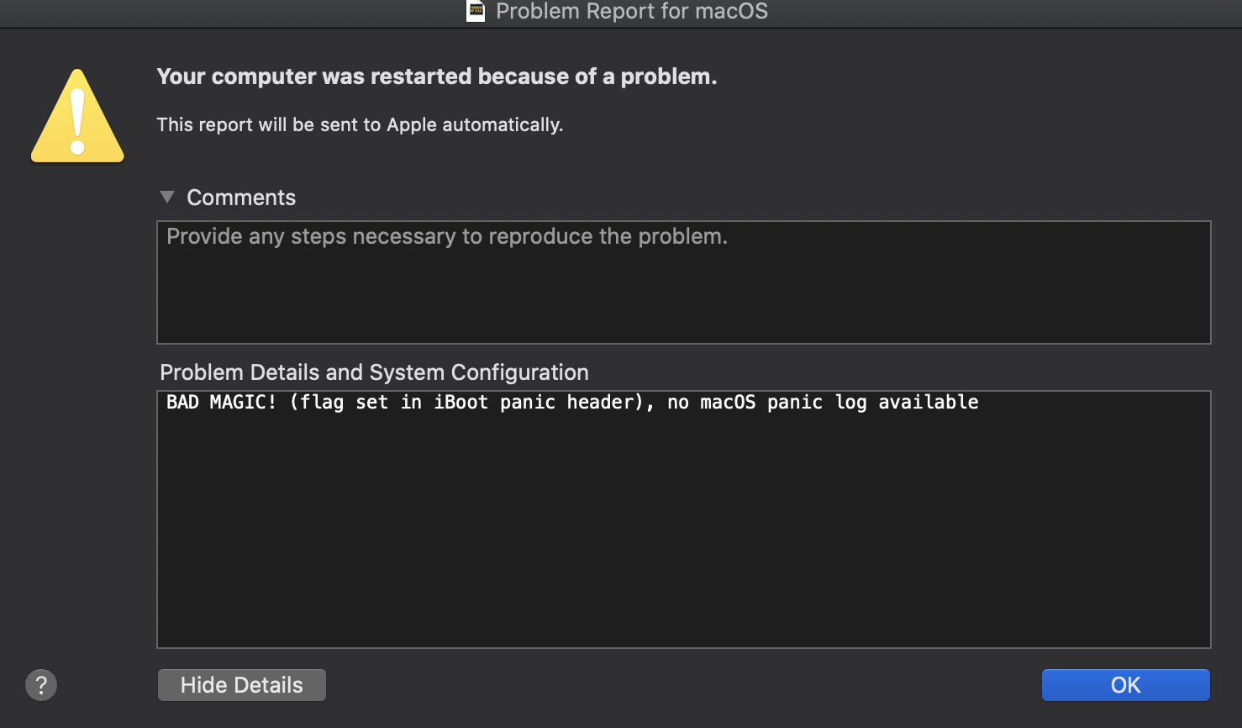This screenshot has width=1242, height=728.
Task: Collapse the Comments disclosure triangle
Action: [x=167, y=197]
